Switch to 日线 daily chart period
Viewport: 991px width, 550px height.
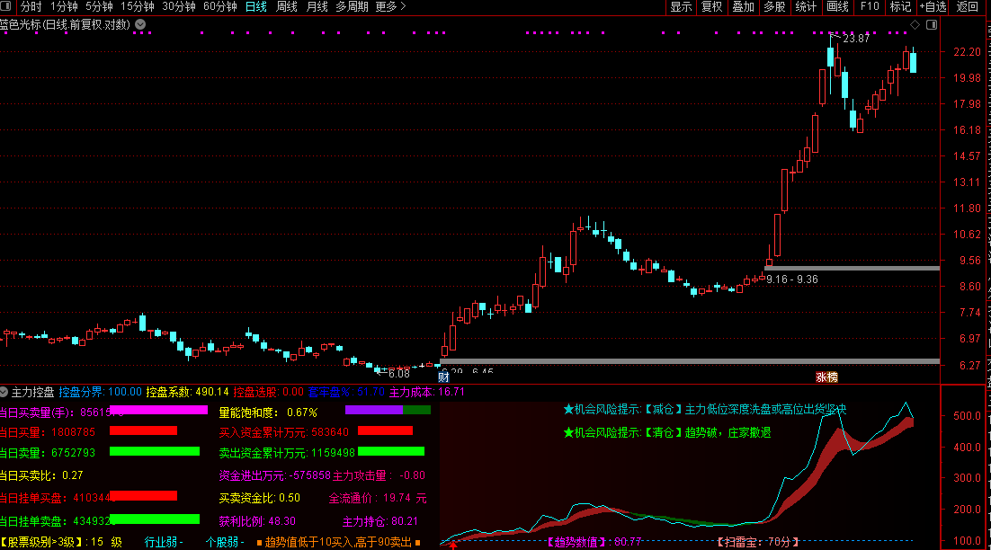coord(256,7)
